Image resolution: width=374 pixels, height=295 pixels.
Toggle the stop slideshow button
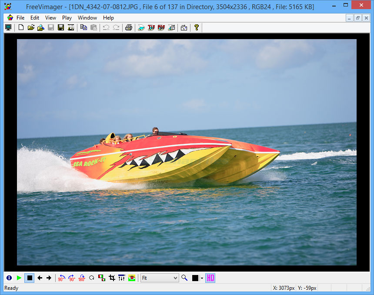click(x=30, y=278)
